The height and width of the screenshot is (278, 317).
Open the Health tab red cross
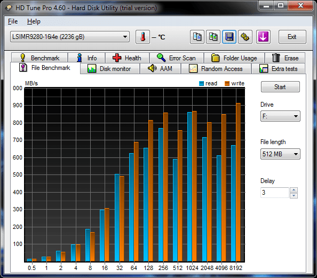point(127,58)
